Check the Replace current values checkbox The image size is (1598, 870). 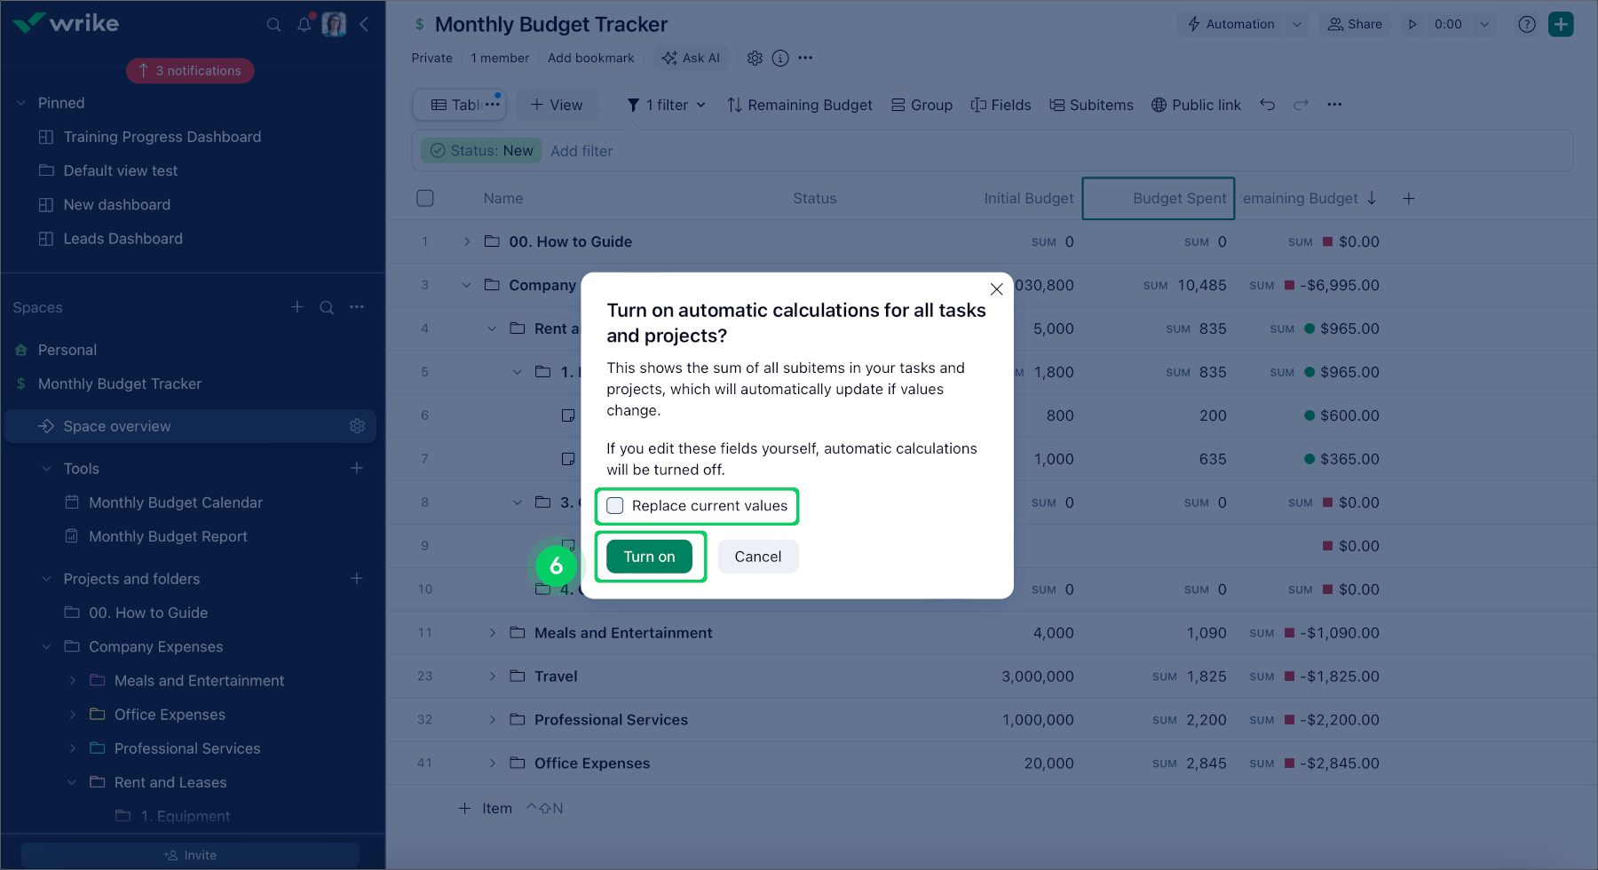pos(614,505)
